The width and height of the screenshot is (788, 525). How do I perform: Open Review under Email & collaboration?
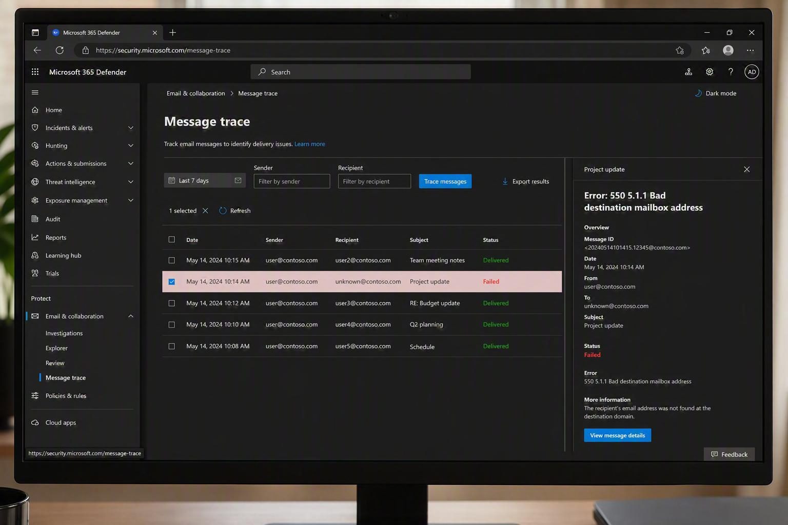(55, 363)
